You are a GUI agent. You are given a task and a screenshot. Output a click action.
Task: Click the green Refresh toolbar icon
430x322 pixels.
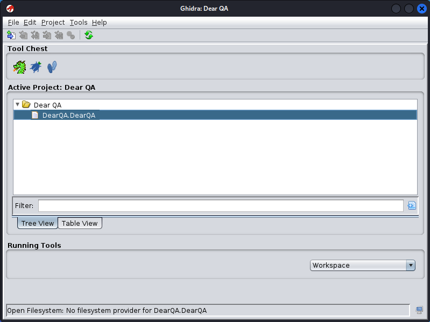[89, 35]
